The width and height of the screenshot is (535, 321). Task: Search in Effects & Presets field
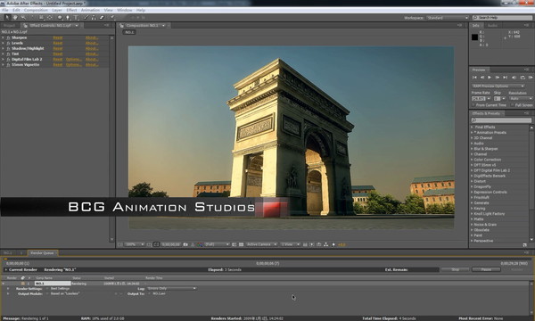[501, 120]
